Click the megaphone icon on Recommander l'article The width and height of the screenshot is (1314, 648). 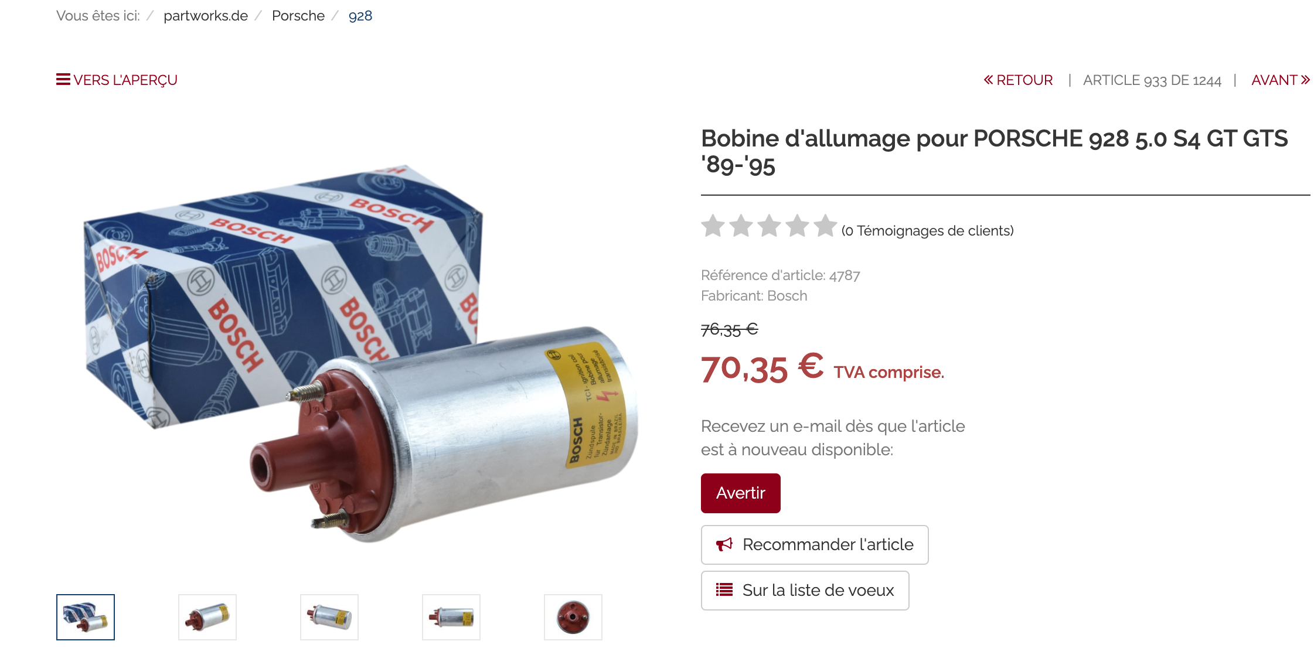724,544
